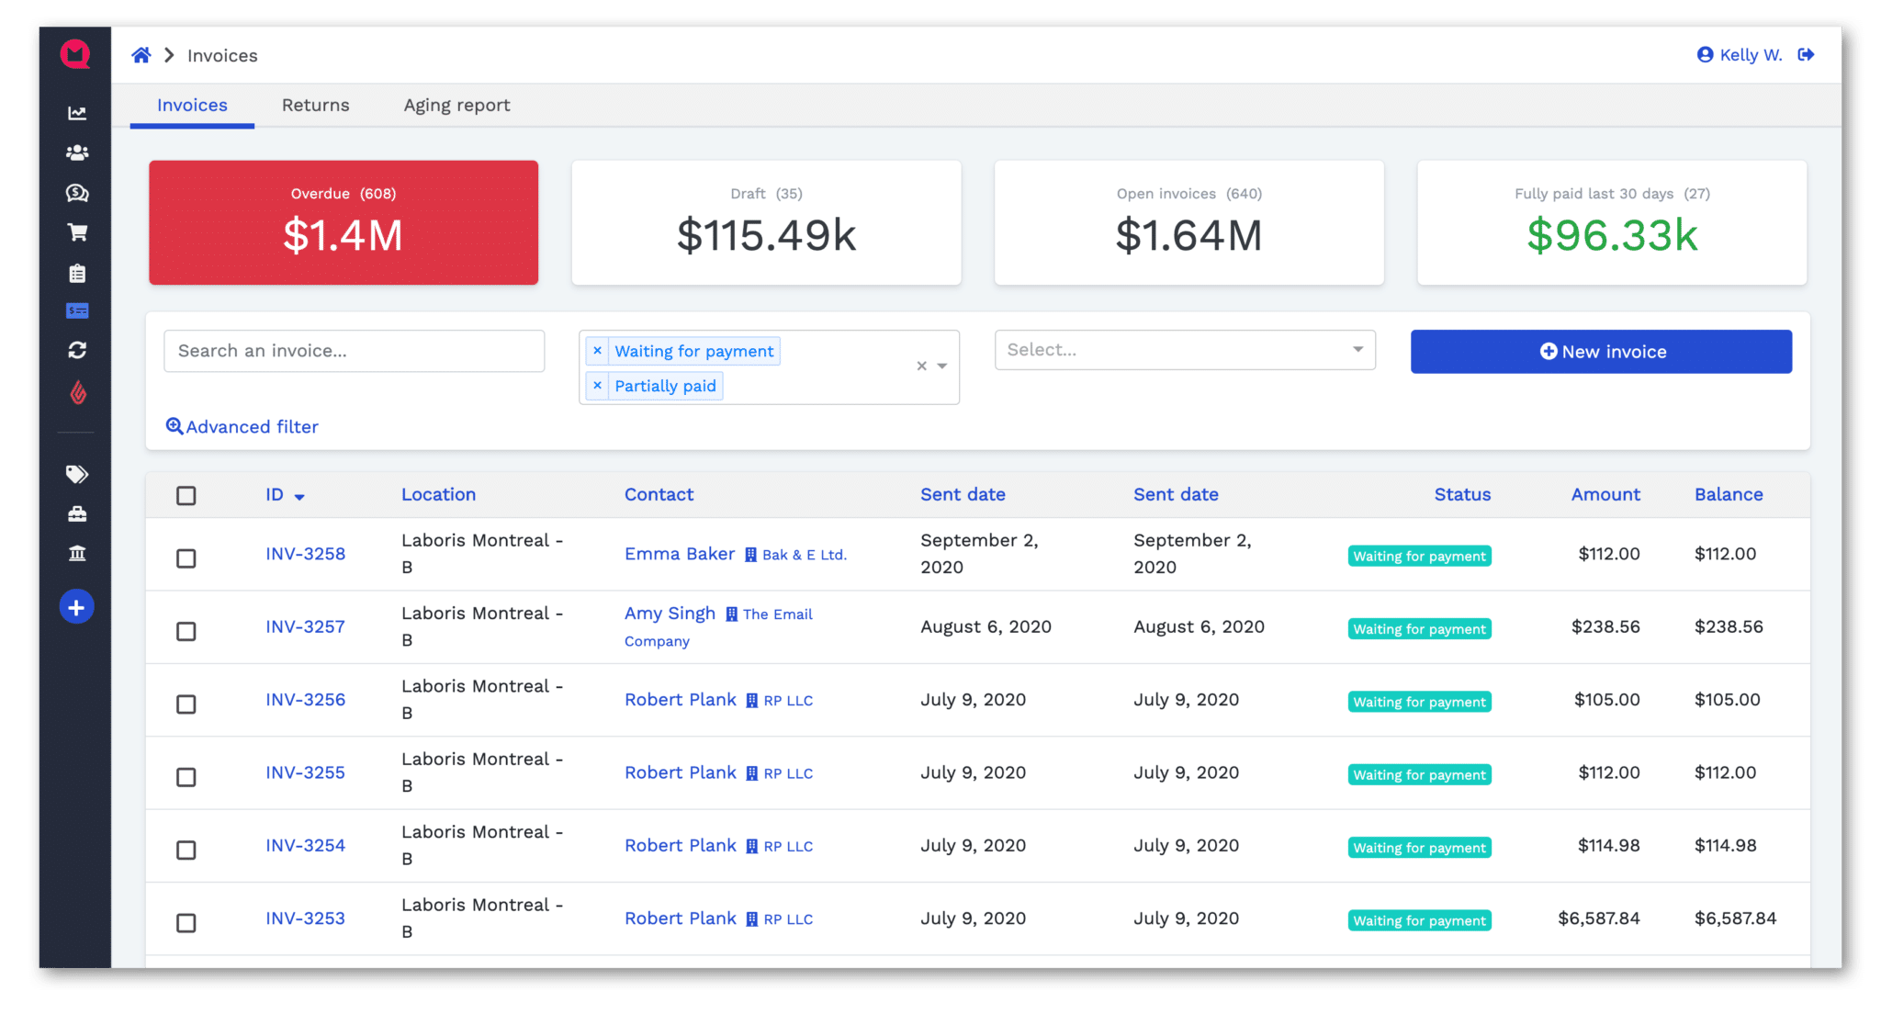1881x1014 pixels.
Task: Expand the Select... dropdown
Action: click(1185, 350)
